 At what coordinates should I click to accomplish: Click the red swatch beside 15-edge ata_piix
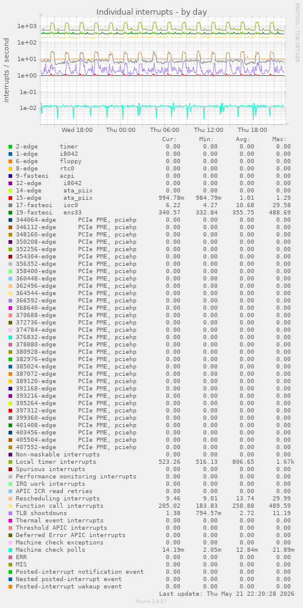click(10, 198)
